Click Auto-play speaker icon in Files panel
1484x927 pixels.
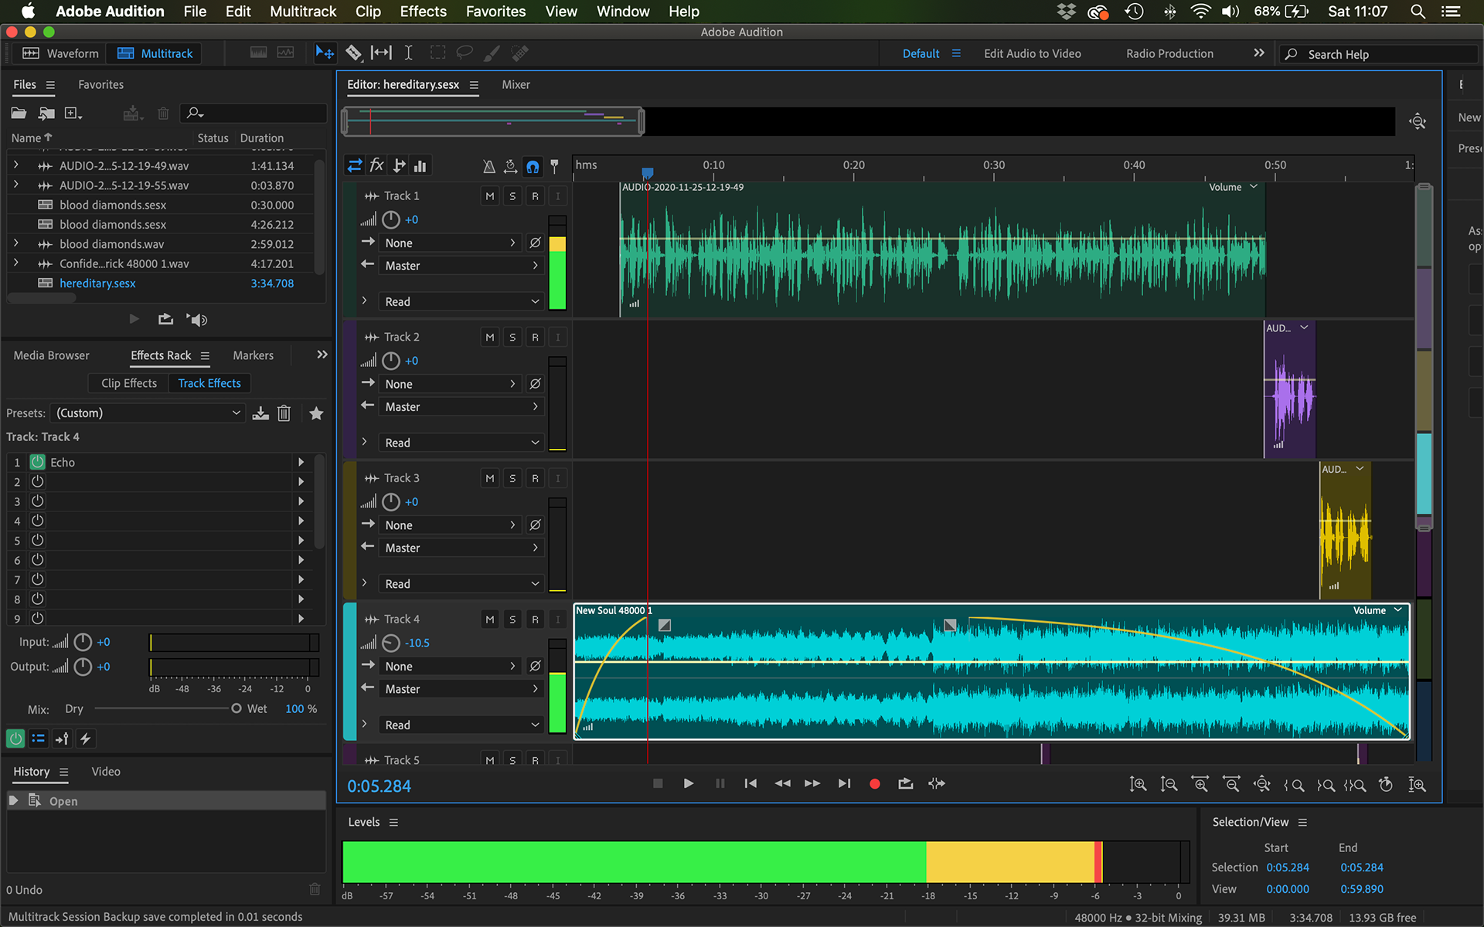tap(197, 320)
